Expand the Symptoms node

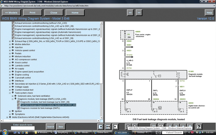click(10, 114)
